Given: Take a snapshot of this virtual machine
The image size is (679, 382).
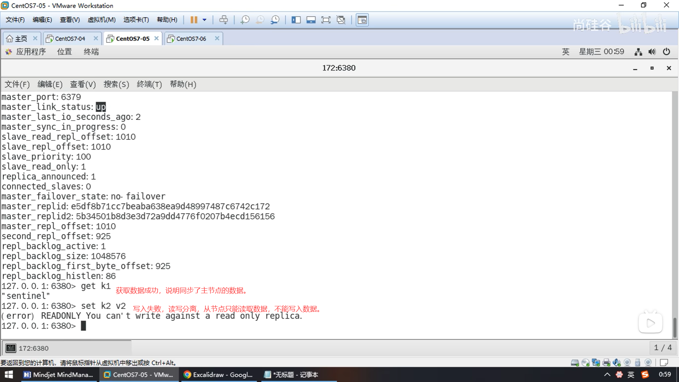Looking at the screenshot, I should click(x=245, y=20).
